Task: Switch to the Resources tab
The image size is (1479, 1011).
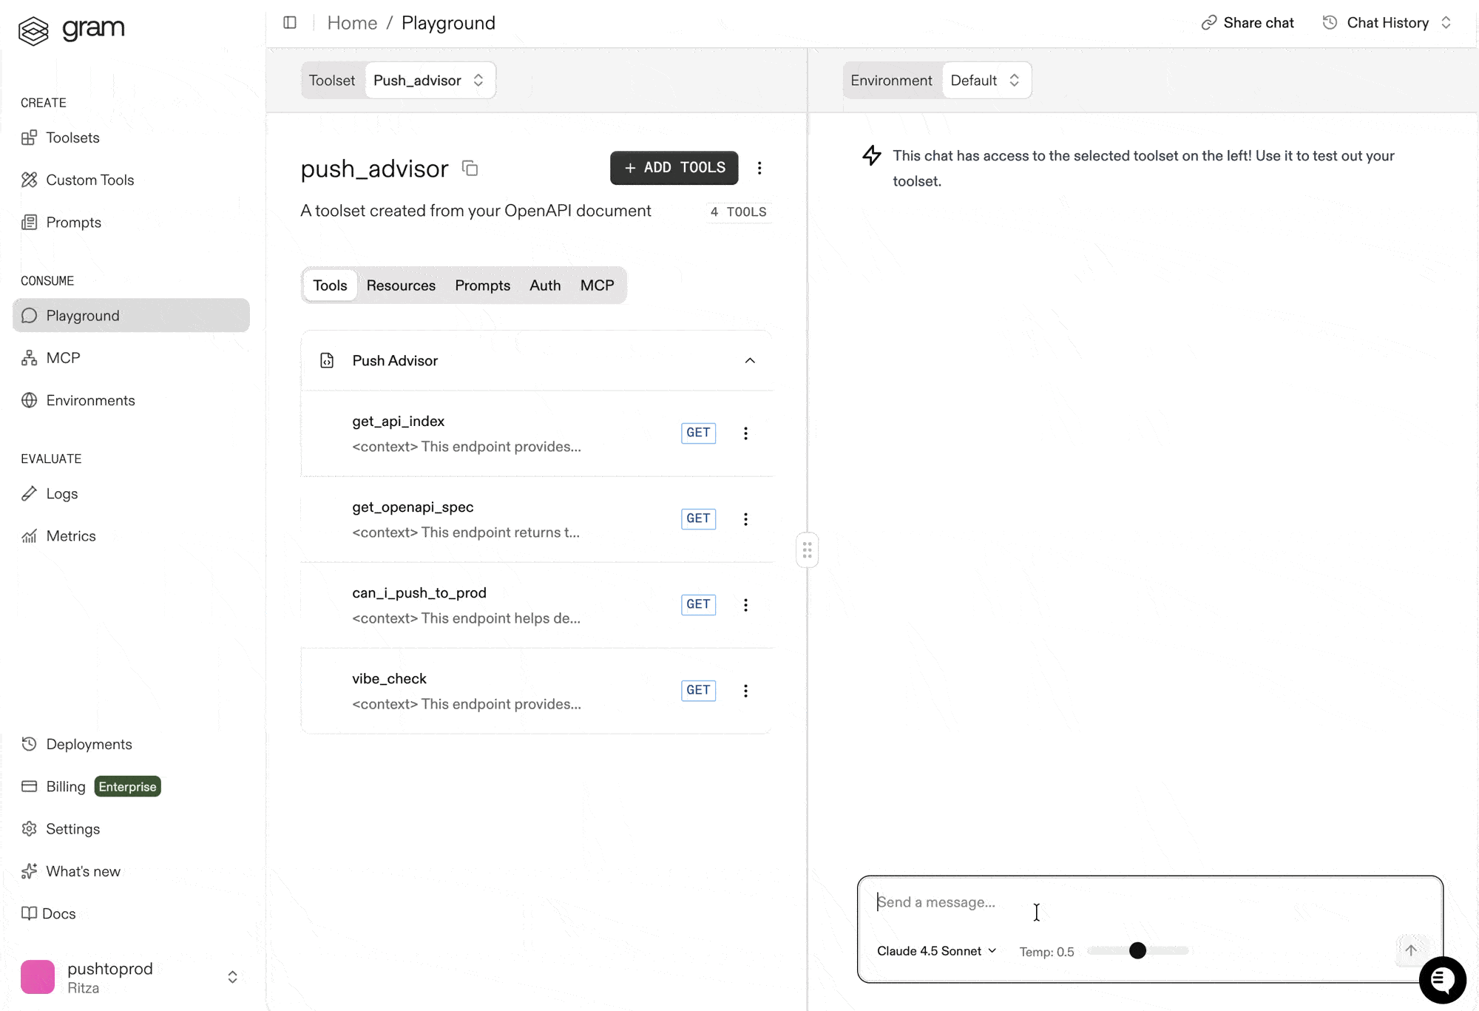Action: tap(401, 285)
